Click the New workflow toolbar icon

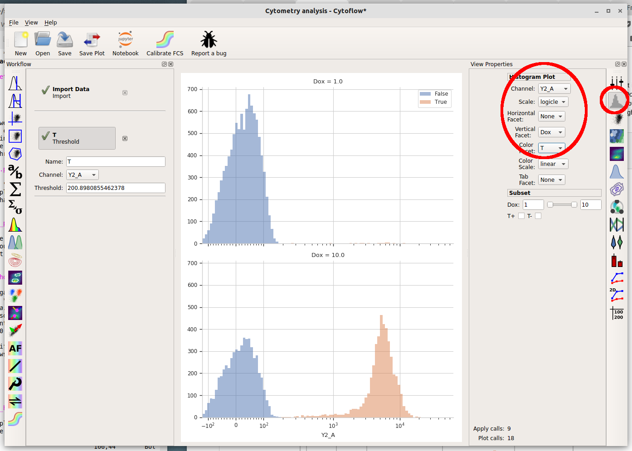click(x=21, y=40)
